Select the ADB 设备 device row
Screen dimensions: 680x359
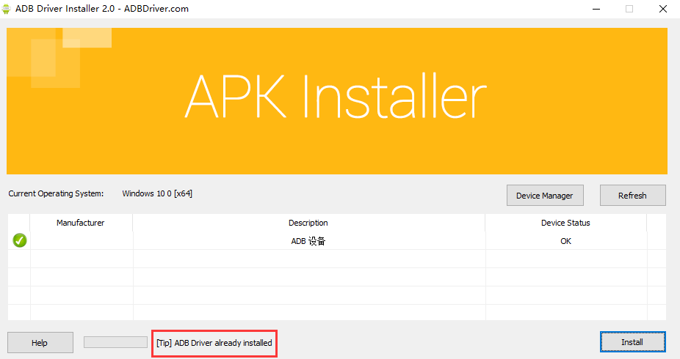click(308, 241)
